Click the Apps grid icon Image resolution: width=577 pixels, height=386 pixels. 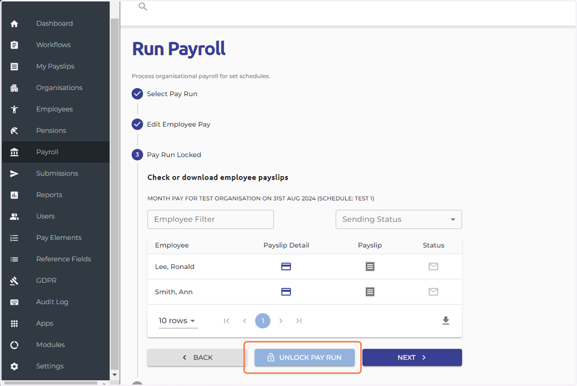pyautogui.click(x=14, y=324)
